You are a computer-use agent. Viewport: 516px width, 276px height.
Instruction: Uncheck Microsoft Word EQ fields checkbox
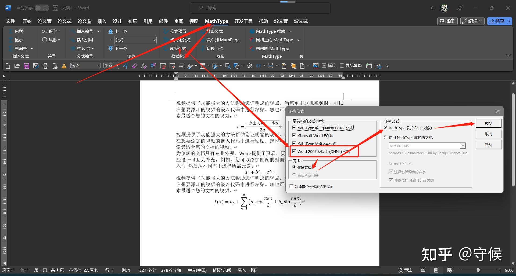pyautogui.click(x=294, y=135)
